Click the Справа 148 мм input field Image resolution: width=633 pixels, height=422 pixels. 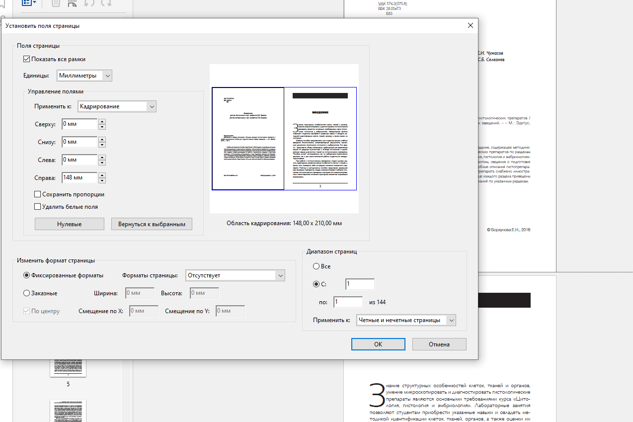tap(79, 178)
